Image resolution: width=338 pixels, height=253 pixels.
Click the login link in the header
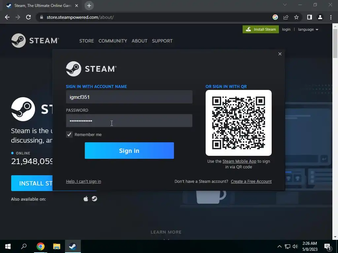coord(286,29)
